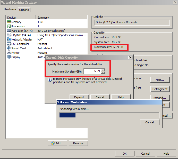This screenshot has height=159, width=178.
Task: Click 50.9 GB (Preallocated) summary
Action: (51, 31)
